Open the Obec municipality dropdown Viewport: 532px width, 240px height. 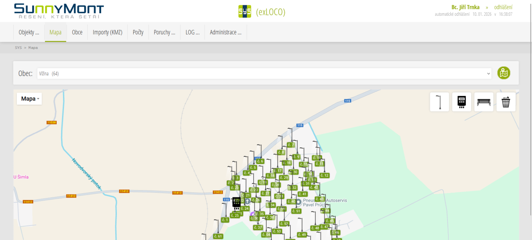pyautogui.click(x=264, y=73)
